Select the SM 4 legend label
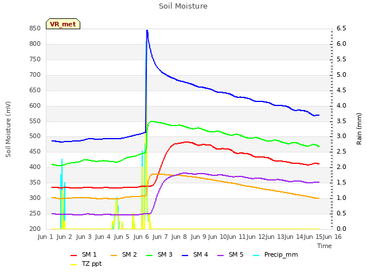Image resolution: width=367 pixels, height=275 pixels. click(x=200, y=254)
